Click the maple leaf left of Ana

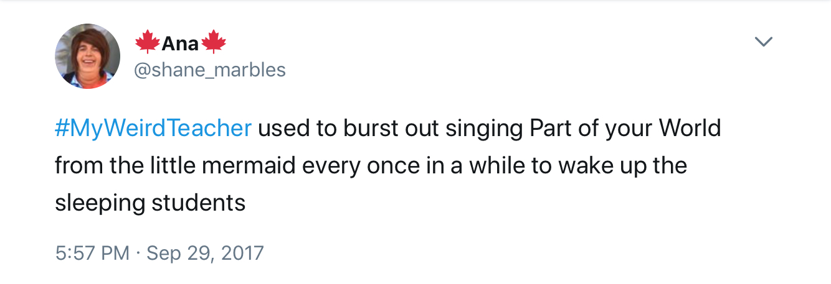click(x=147, y=43)
